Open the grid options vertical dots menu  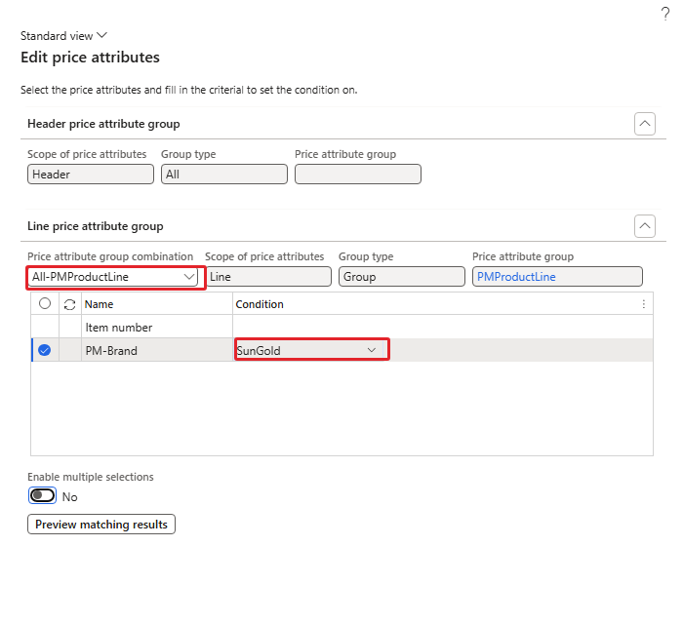click(643, 304)
